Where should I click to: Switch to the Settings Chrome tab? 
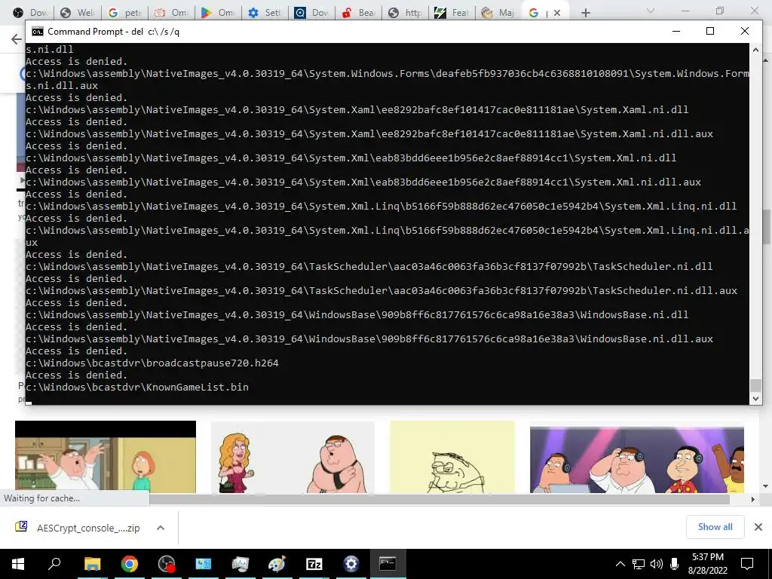point(265,13)
